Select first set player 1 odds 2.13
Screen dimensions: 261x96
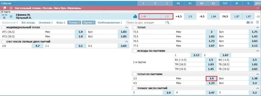197,55
